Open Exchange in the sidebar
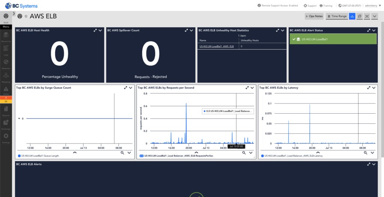This screenshot has width=384, height=197. [x=6, y=125]
